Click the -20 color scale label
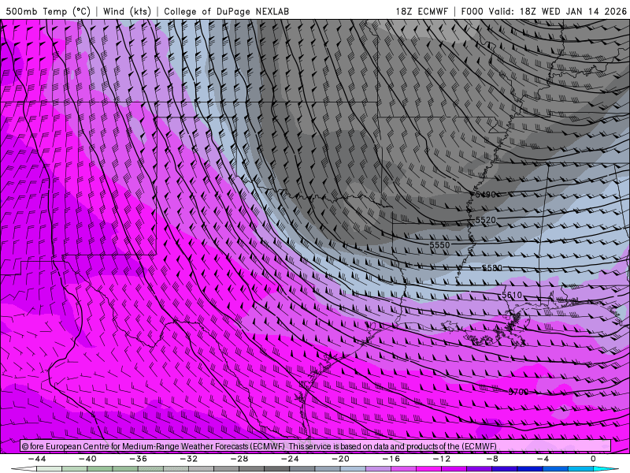The width and height of the screenshot is (630, 473). point(341,459)
